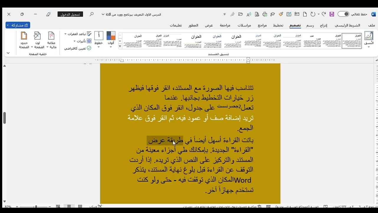
Task: Click the envelope signature icon in quick toolbar
Action: coord(297,14)
